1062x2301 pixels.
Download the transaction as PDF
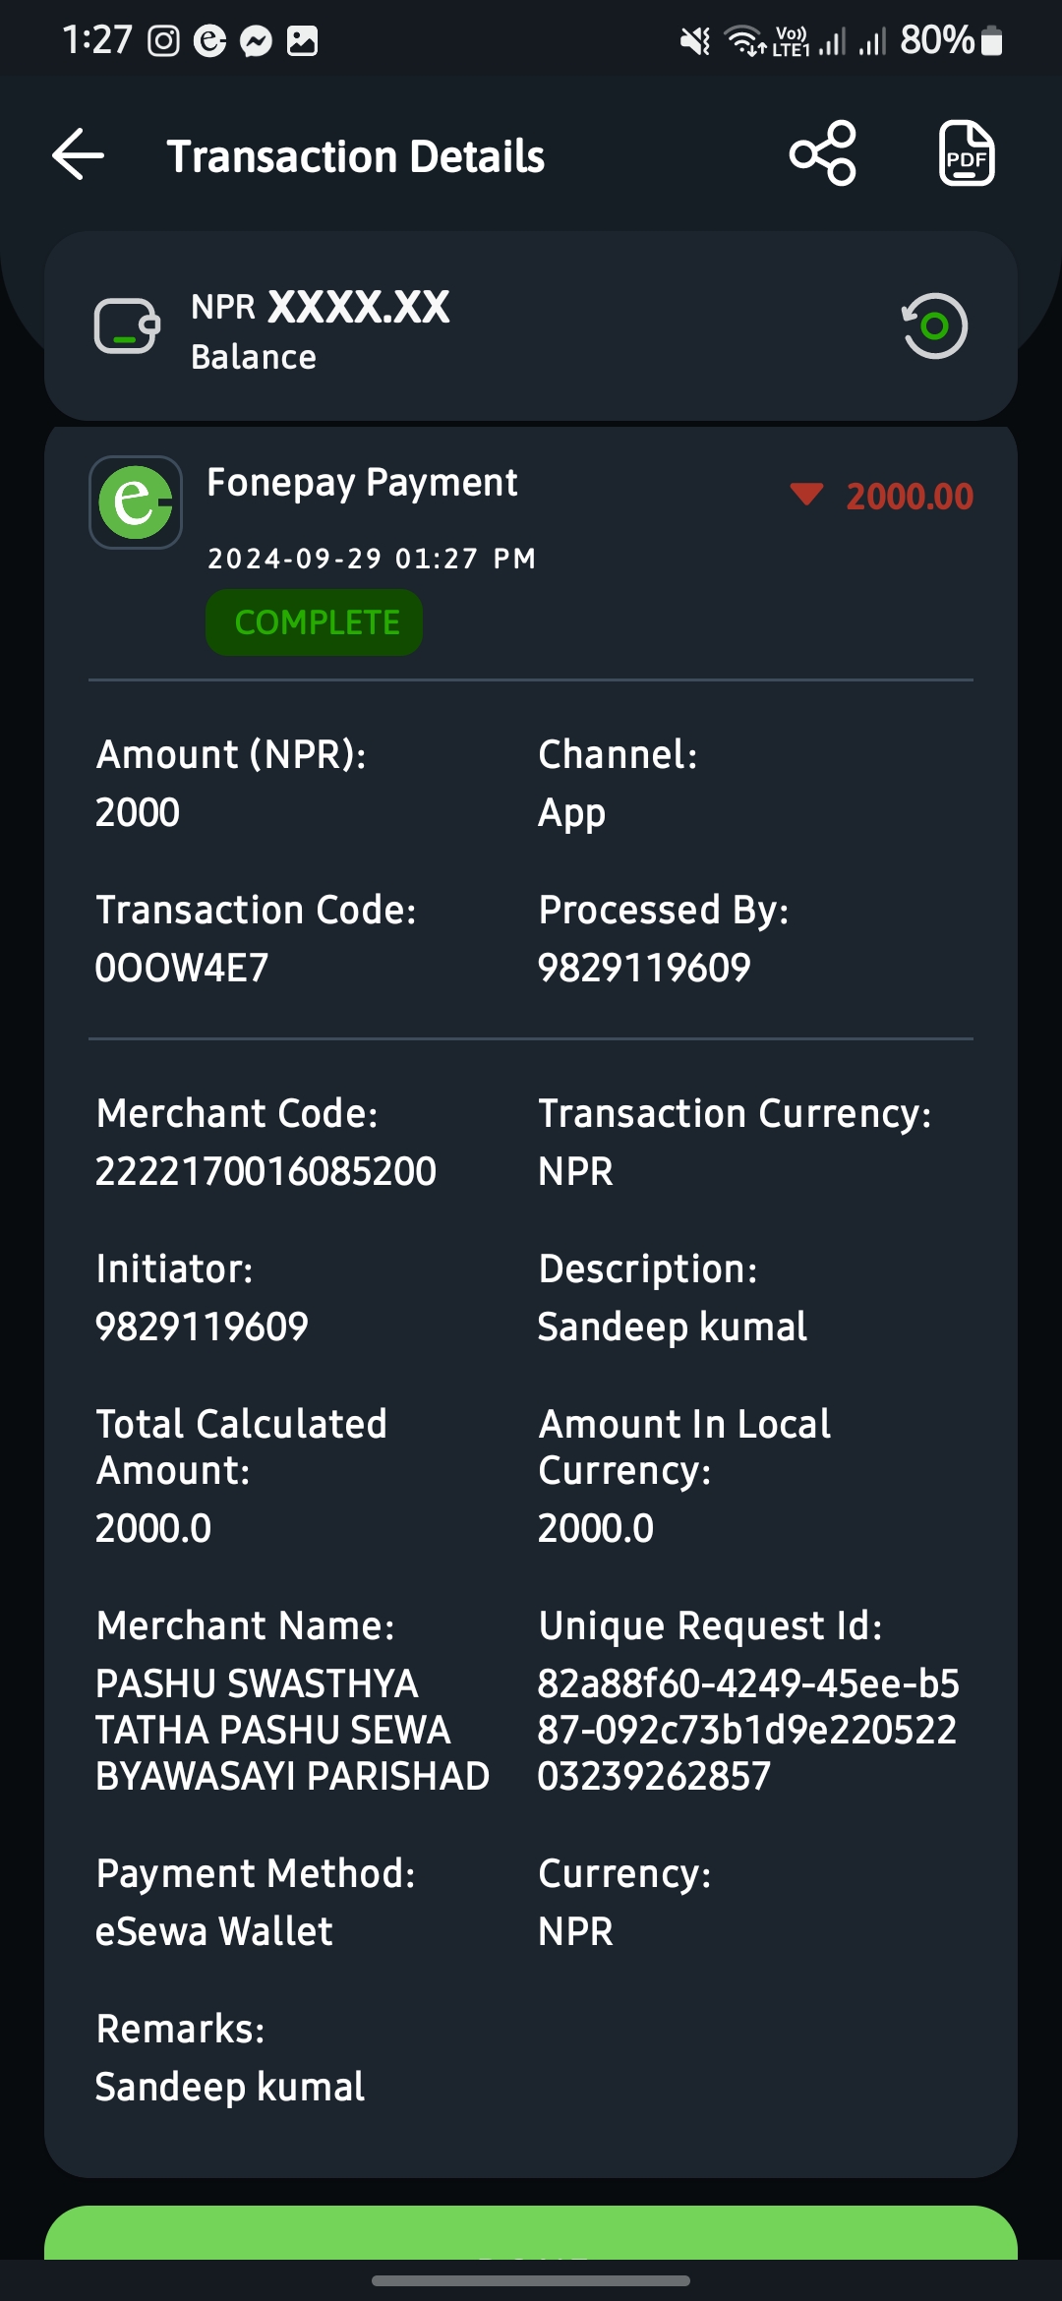click(x=967, y=153)
